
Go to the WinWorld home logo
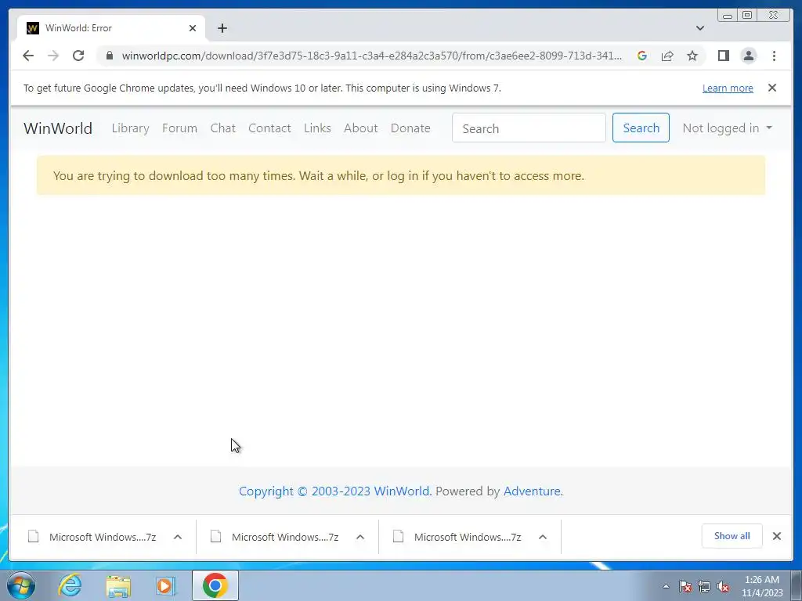point(58,128)
